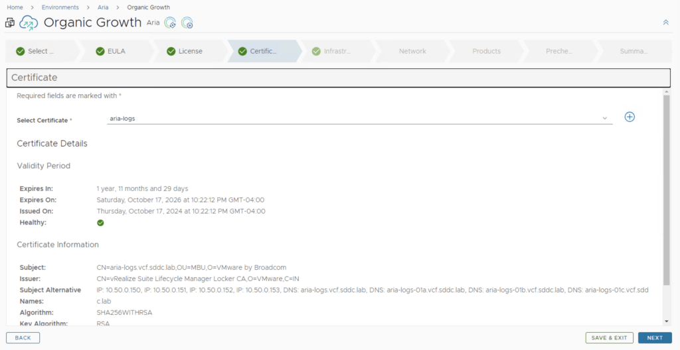
Task: Collapse the header using the double chevron
Action: pyautogui.click(x=665, y=23)
